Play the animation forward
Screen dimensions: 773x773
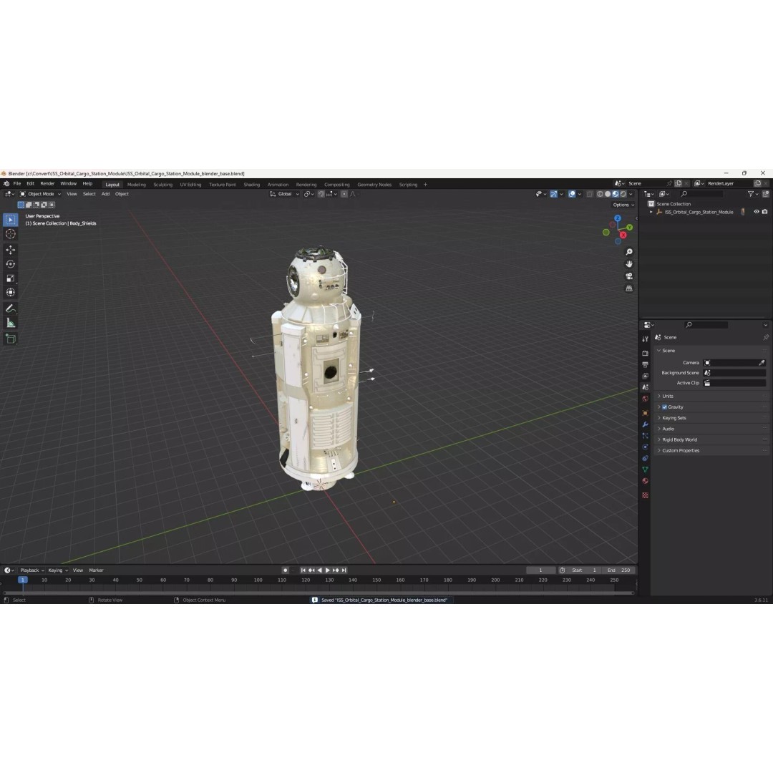[x=327, y=570]
